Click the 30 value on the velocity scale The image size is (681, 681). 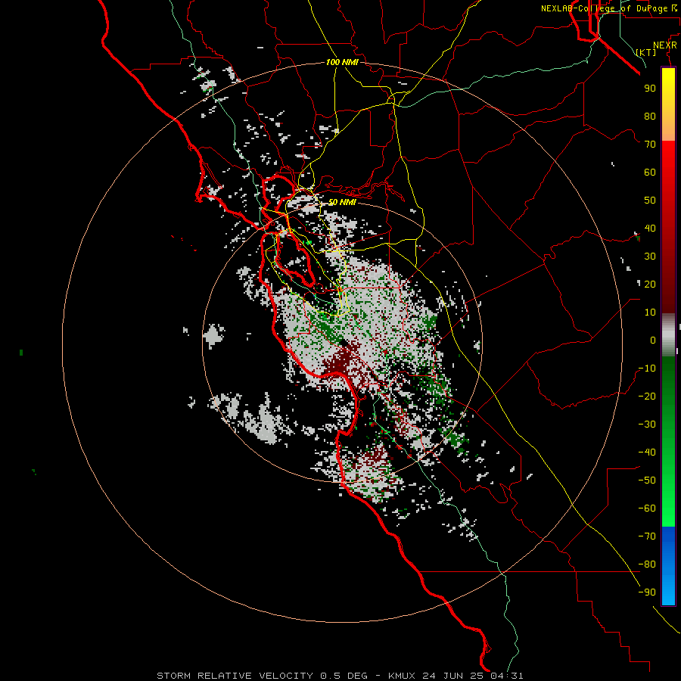coord(650,257)
